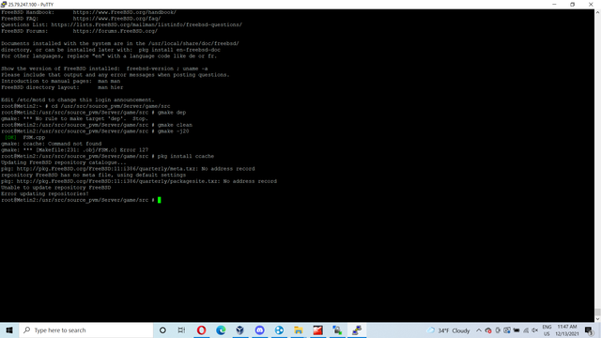Click the 'Edit /etc/motd' announcement line
Screen dimensions: 601x338
tap(77, 100)
